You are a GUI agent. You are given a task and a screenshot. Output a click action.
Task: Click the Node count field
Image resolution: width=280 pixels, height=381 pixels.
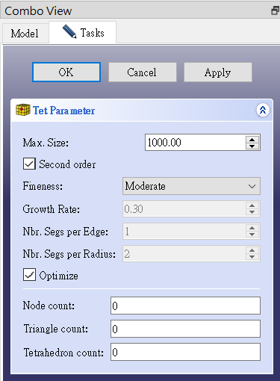(185, 306)
